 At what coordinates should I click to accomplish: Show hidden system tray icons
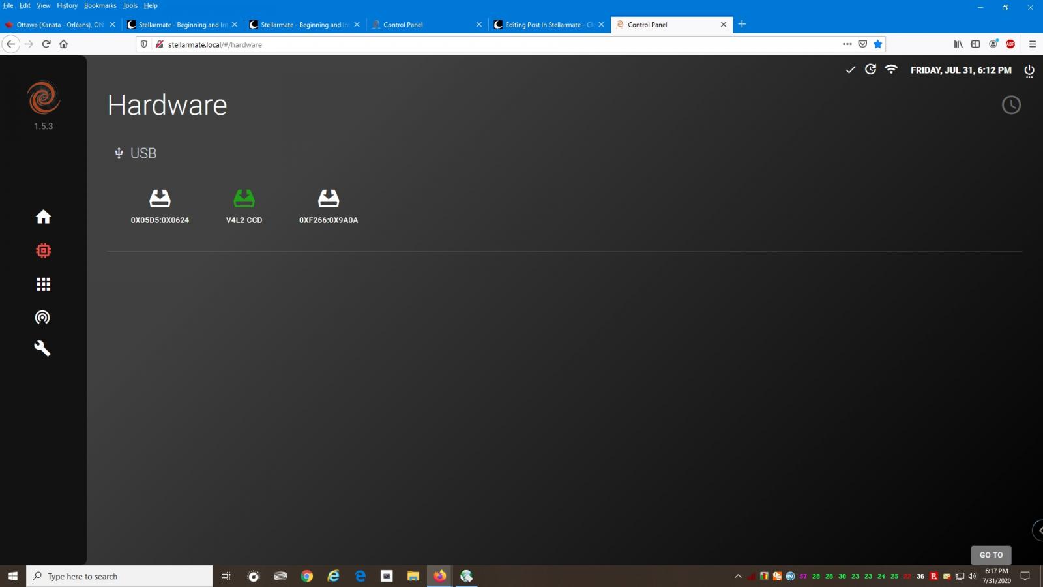[x=738, y=576]
